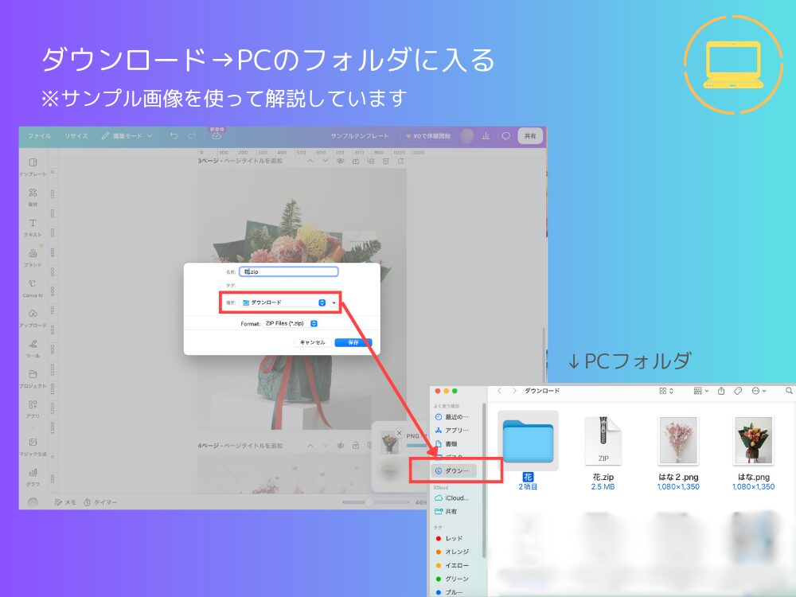Open the アップロード panel
This screenshot has height=597, width=796.
[33, 318]
